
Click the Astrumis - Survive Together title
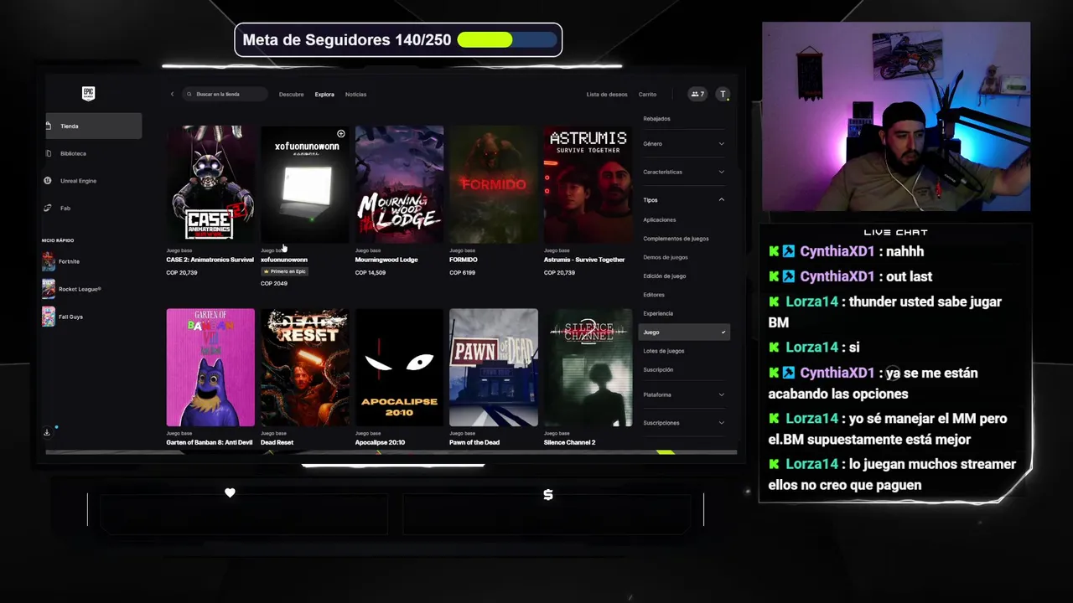(584, 260)
